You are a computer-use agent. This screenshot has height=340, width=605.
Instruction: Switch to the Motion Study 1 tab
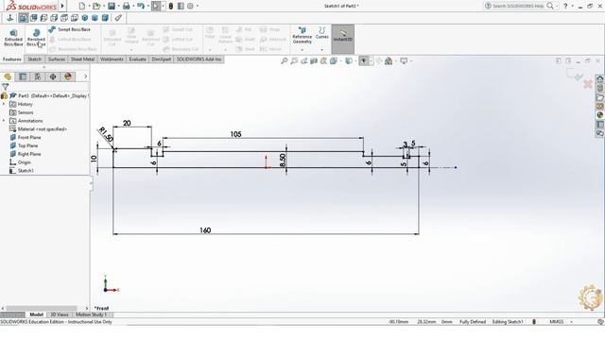pyautogui.click(x=91, y=314)
